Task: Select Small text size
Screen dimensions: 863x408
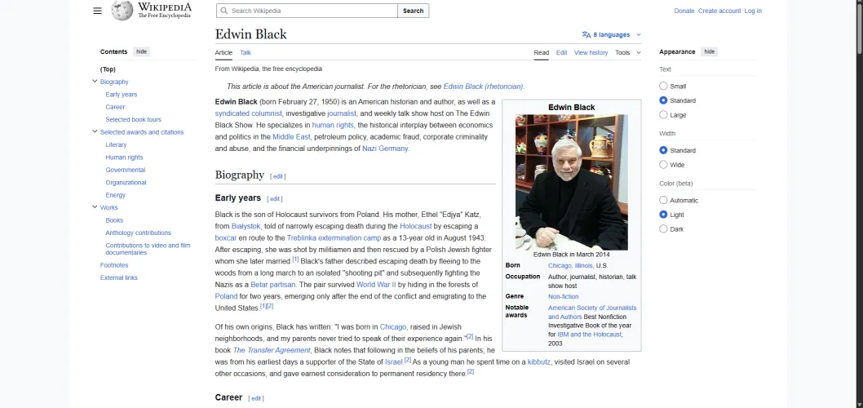Action: pyautogui.click(x=663, y=86)
